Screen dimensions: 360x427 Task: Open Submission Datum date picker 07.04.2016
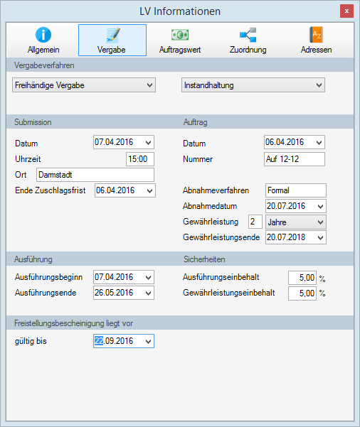tap(148, 142)
